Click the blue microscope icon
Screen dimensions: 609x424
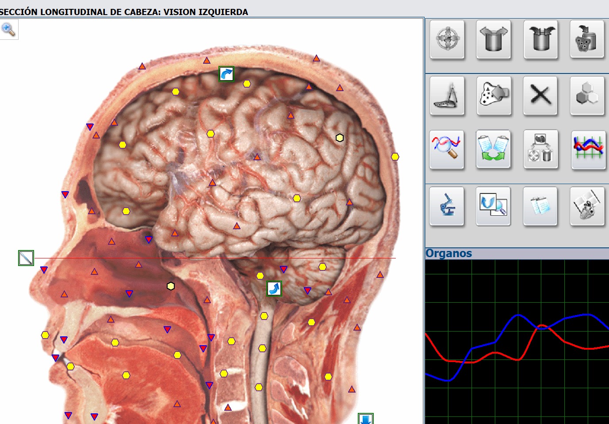447,206
